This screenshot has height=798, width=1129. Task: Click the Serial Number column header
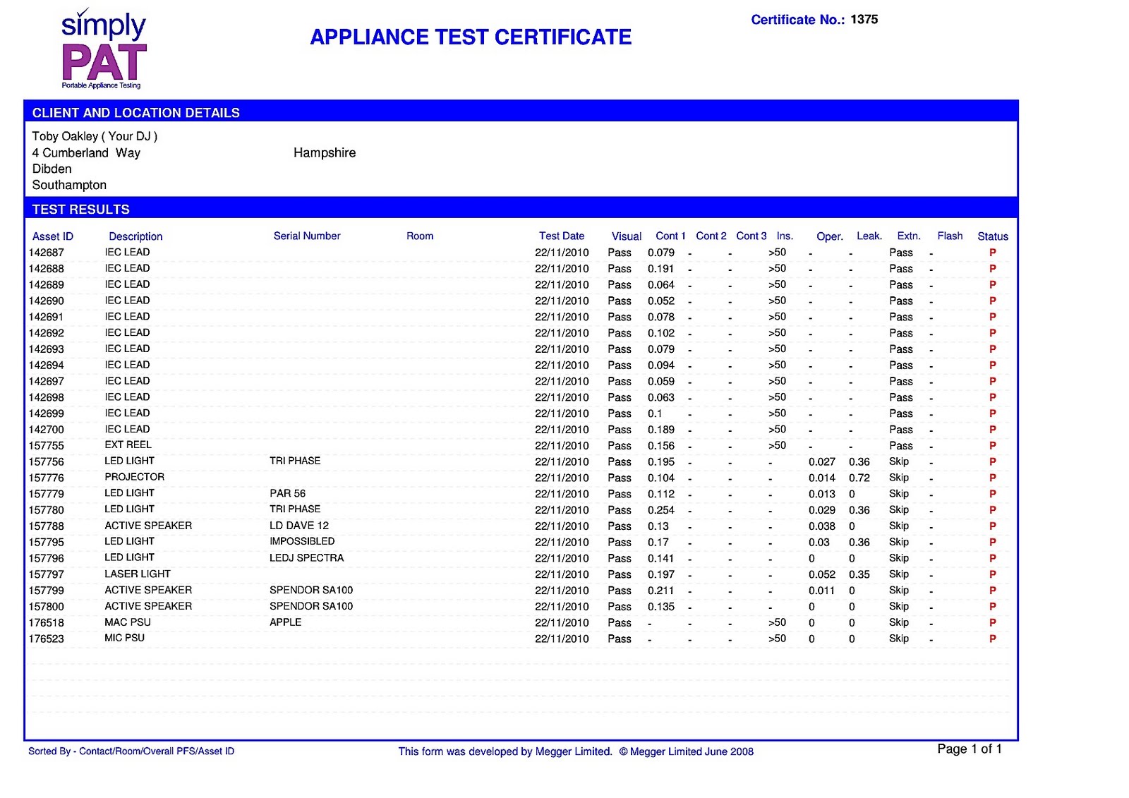pos(307,236)
